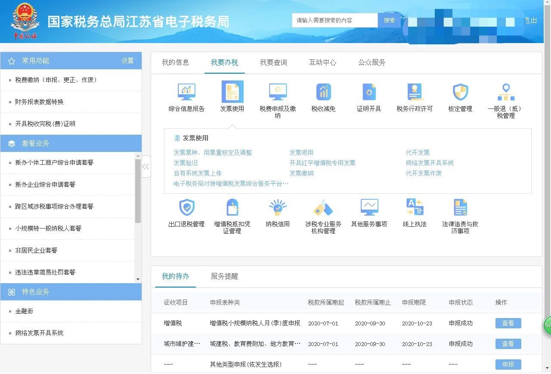Open 税费缴纳（申报、更正、作废）
The height and width of the screenshot is (374, 551).
[x=56, y=80]
